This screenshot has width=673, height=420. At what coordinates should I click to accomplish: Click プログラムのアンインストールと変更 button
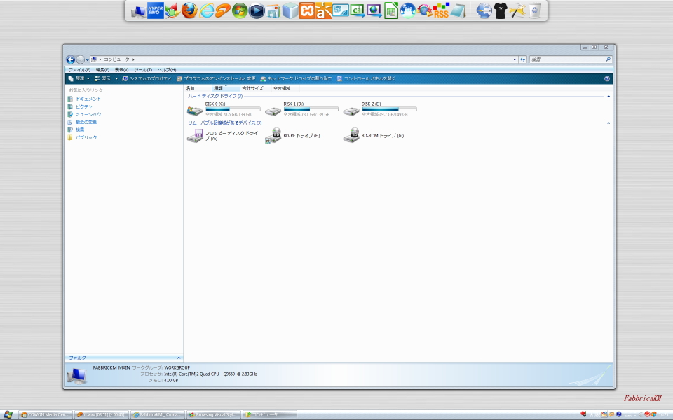(219, 79)
